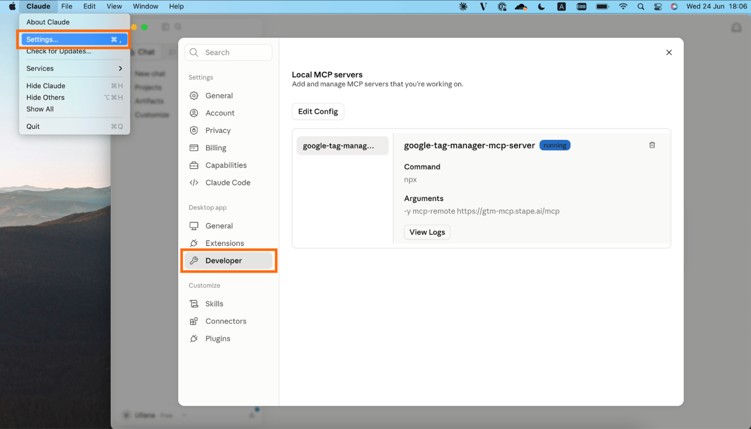Click the Extensions plug icon
The width and height of the screenshot is (751, 429).
(x=194, y=243)
